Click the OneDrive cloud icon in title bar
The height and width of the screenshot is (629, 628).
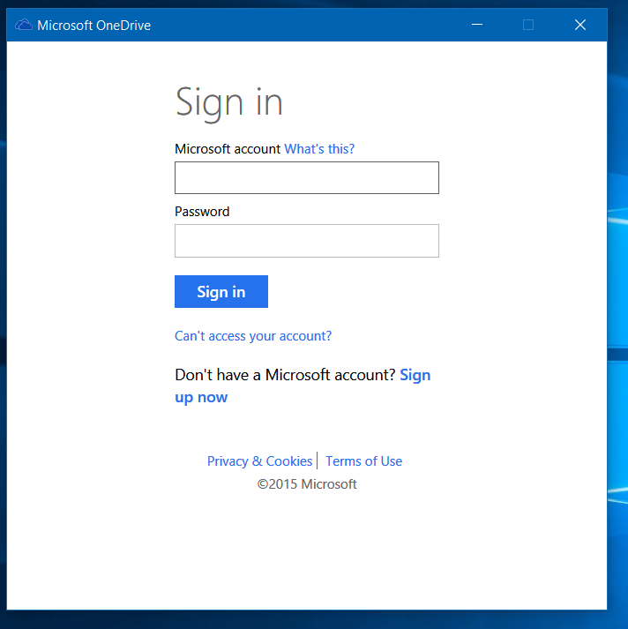[24, 26]
